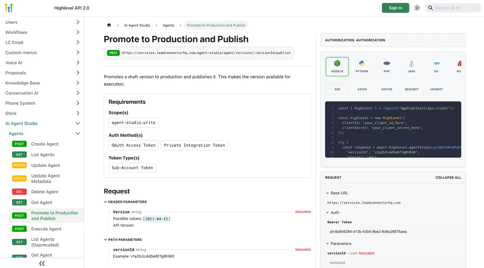
Task: Collapse the AI Agent Studio section
Action: pos(78,123)
